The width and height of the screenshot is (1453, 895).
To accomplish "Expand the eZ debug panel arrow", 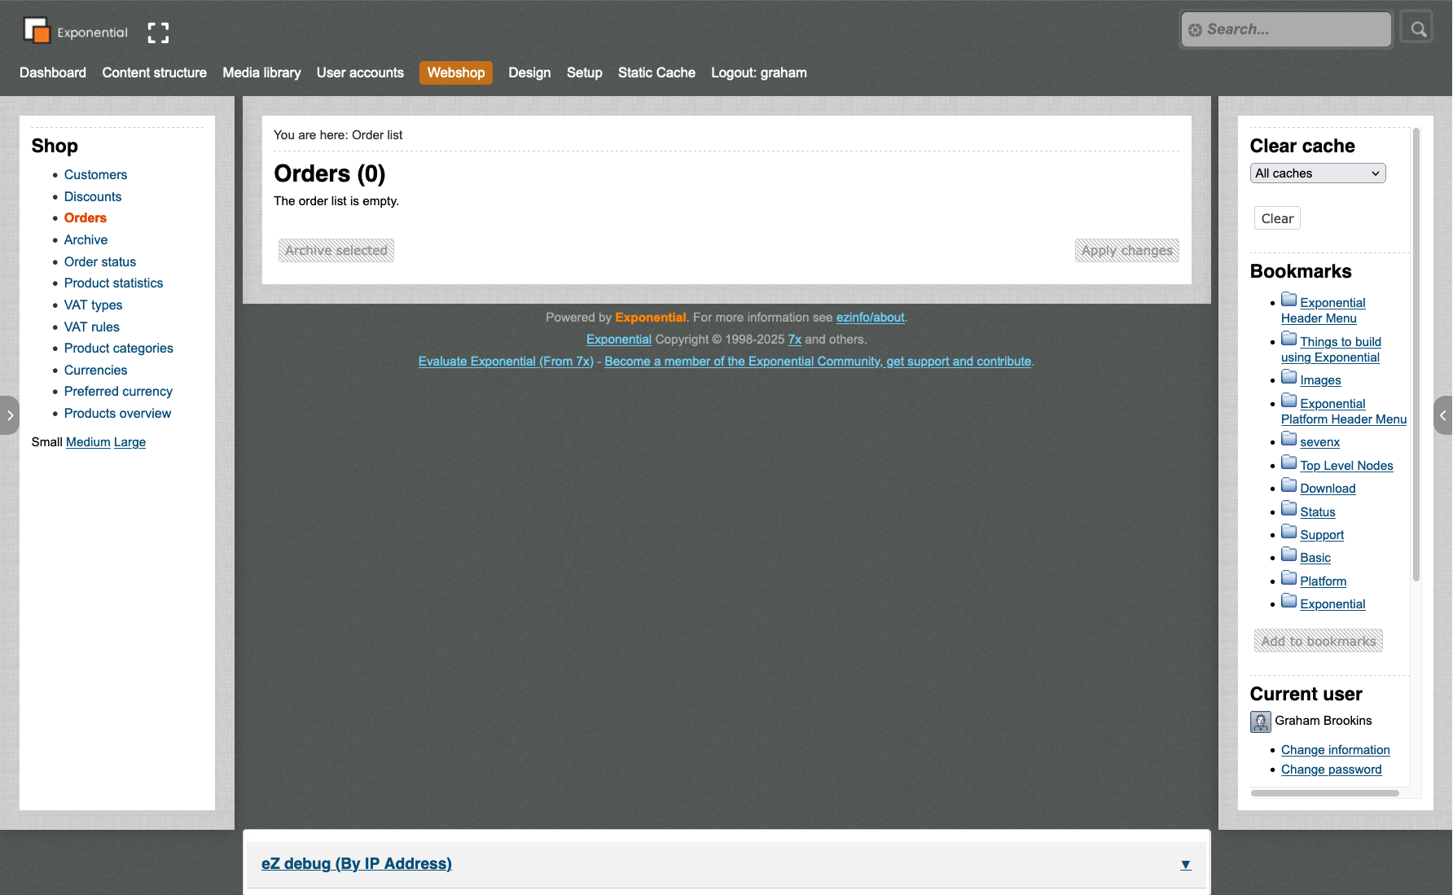I will click(1186, 865).
